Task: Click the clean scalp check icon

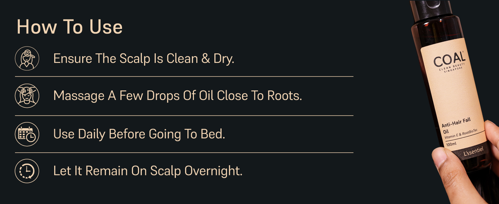Action: (27, 58)
